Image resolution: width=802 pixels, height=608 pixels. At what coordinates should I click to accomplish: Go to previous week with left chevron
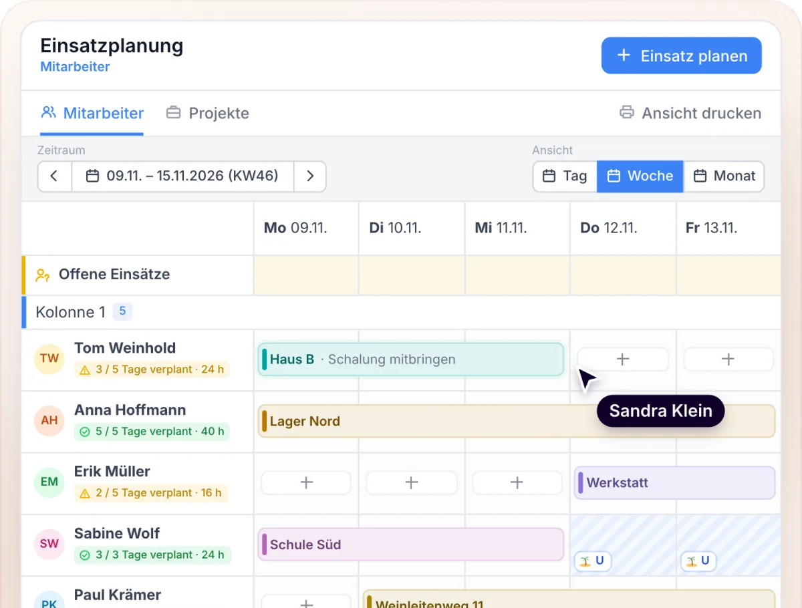(55, 176)
